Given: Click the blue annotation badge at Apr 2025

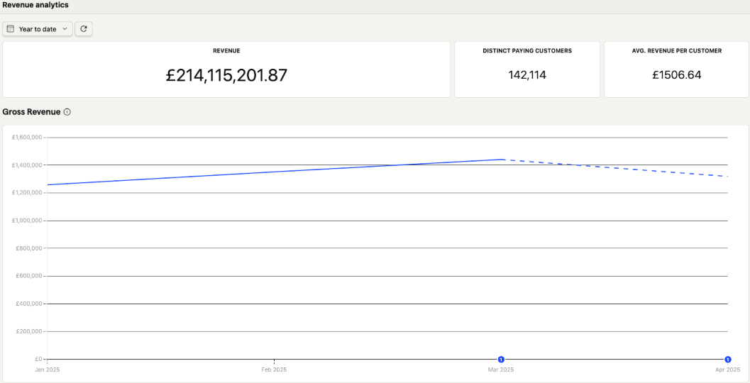Looking at the screenshot, I should point(727,360).
